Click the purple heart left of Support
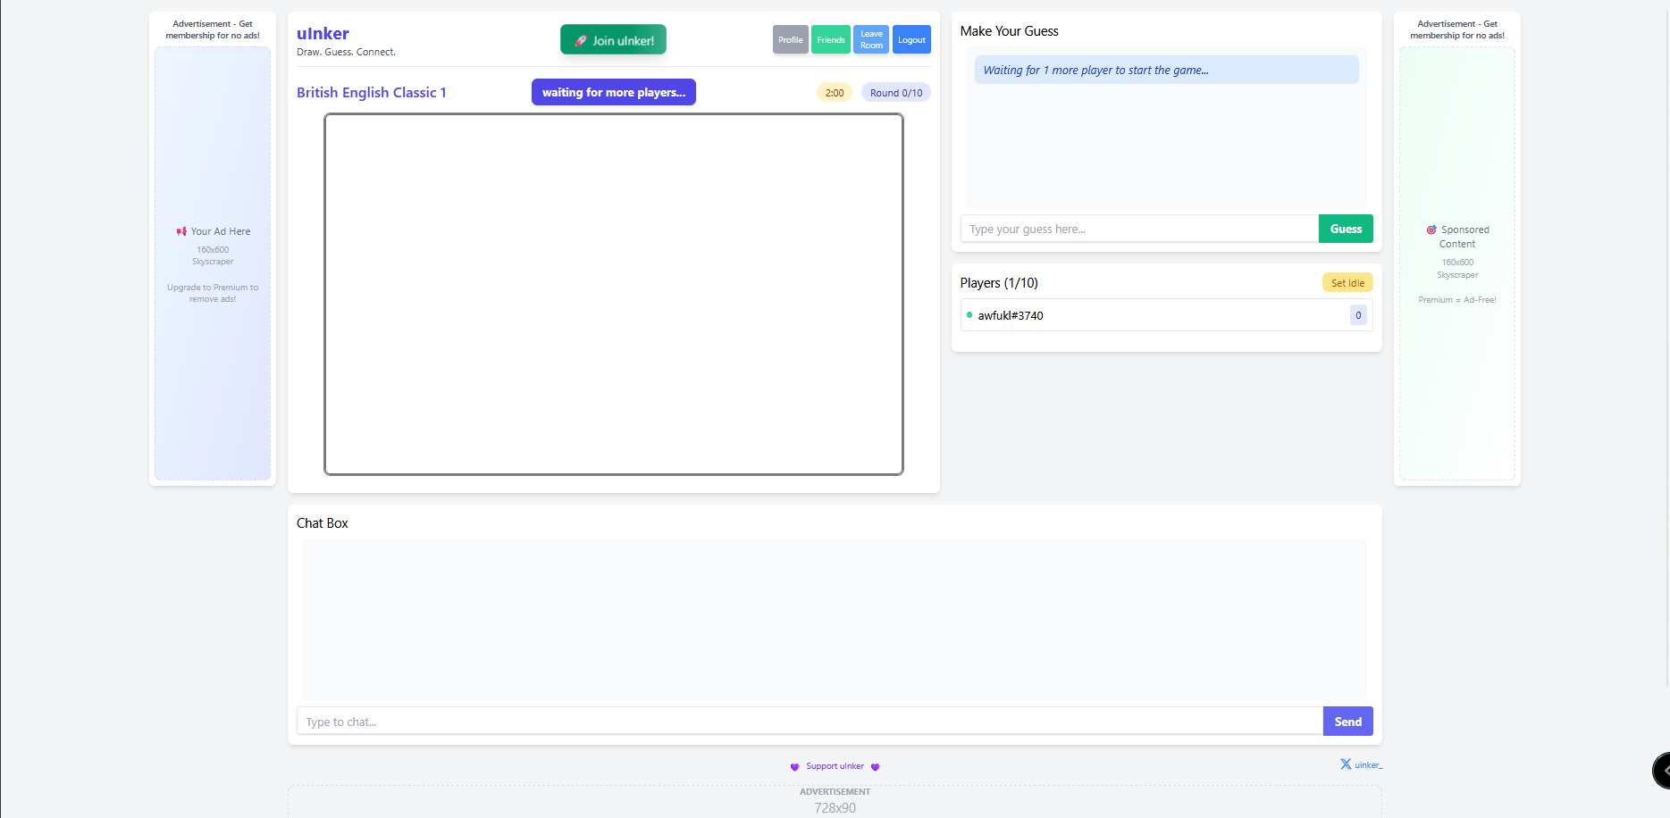The height and width of the screenshot is (818, 1670). [794, 767]
